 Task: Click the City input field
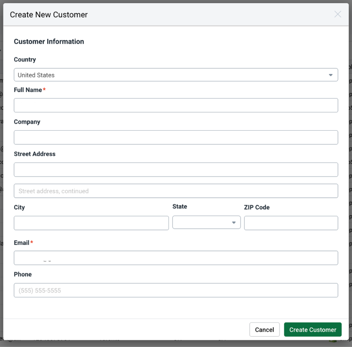tap(91, 223)
